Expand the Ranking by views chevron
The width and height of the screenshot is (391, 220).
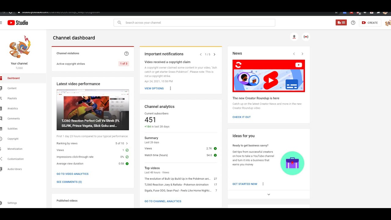[127, 143]
